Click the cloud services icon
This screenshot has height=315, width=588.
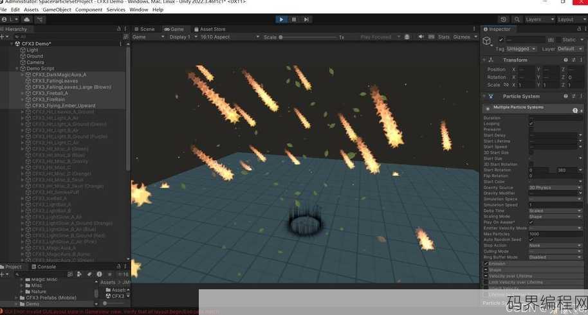tap(26, 19)
